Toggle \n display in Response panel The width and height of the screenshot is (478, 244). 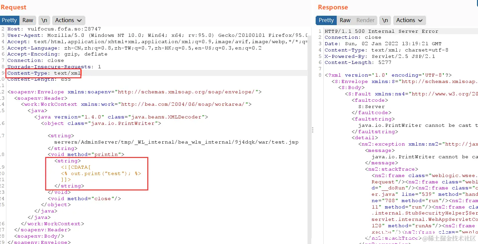[x=385, y=20]
